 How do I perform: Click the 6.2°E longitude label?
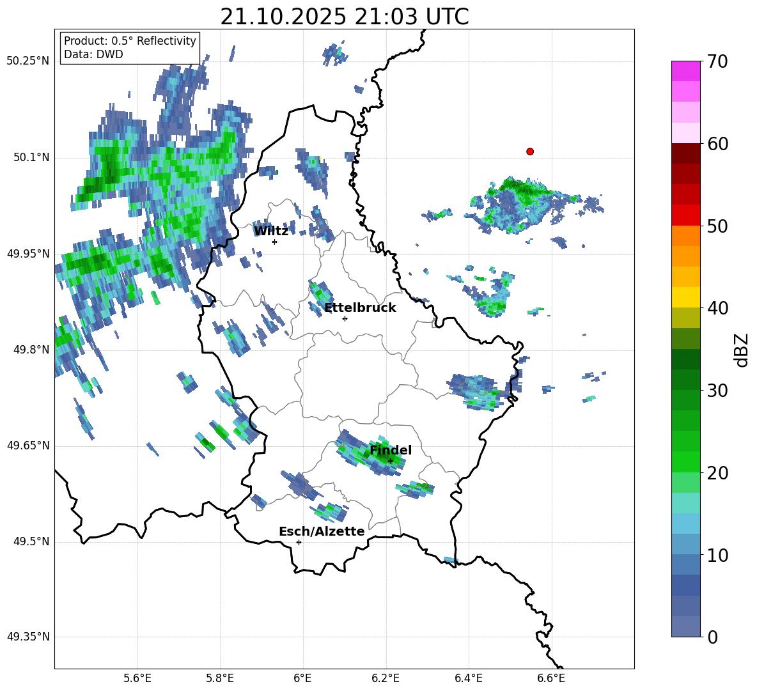[386, 678]
